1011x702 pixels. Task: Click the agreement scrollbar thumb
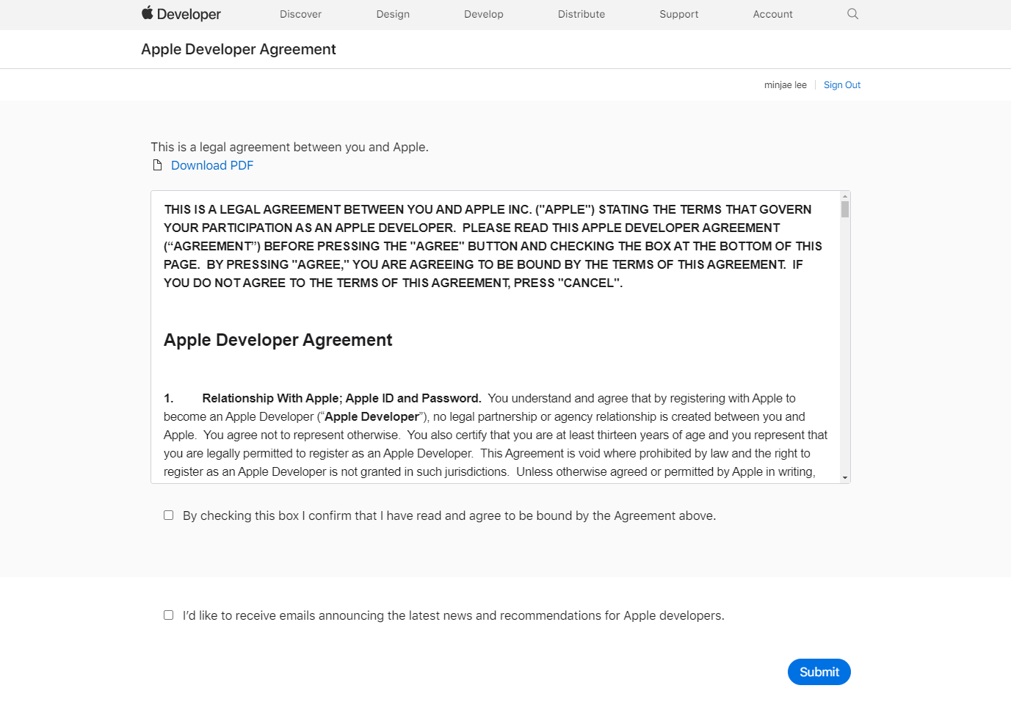pos(845,210)
